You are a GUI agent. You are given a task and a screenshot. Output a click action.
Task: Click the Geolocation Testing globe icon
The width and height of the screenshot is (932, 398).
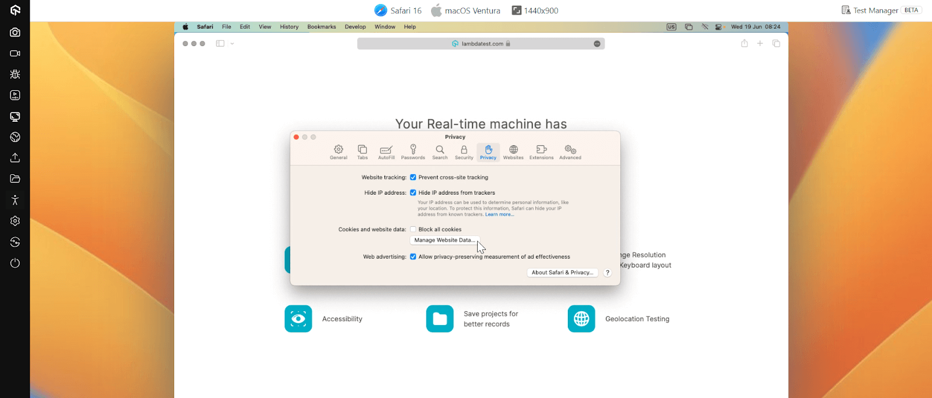581,319
